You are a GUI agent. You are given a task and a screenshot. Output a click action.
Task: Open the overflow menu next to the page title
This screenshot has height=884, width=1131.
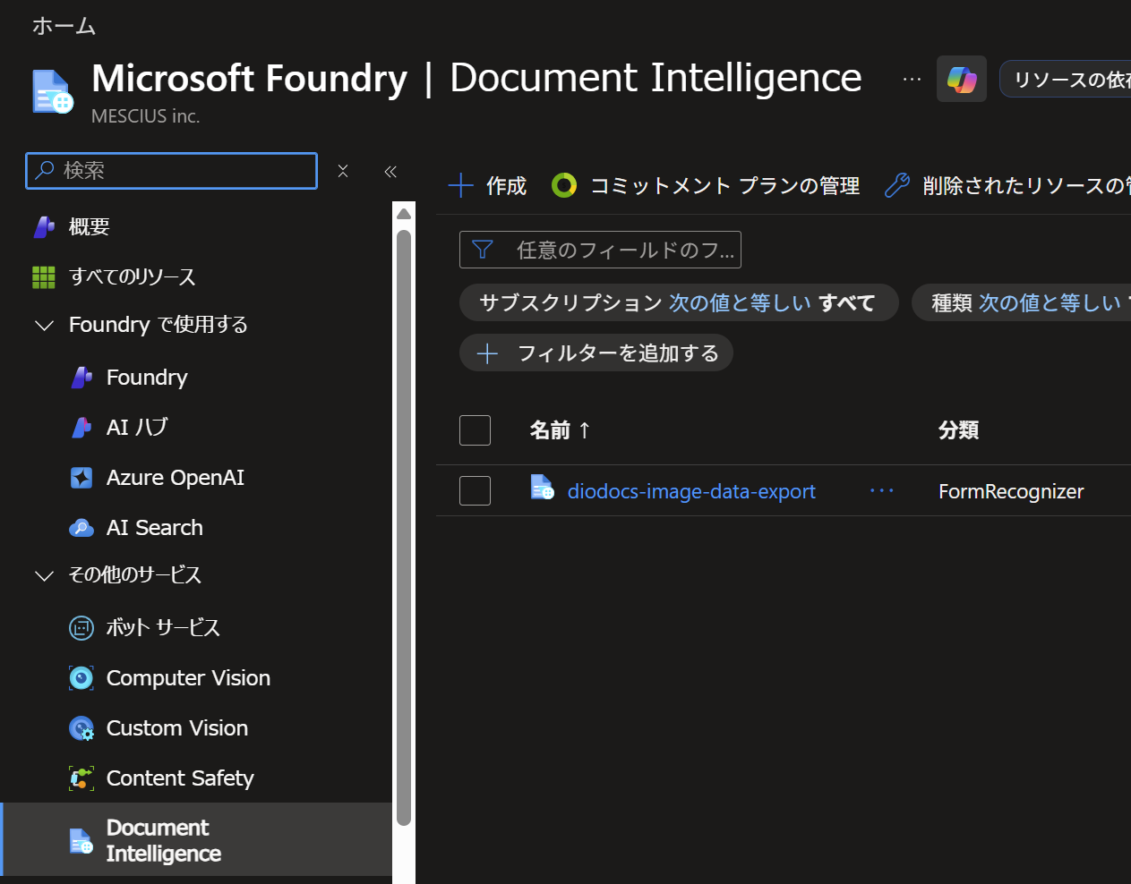(x=912, y=79)
